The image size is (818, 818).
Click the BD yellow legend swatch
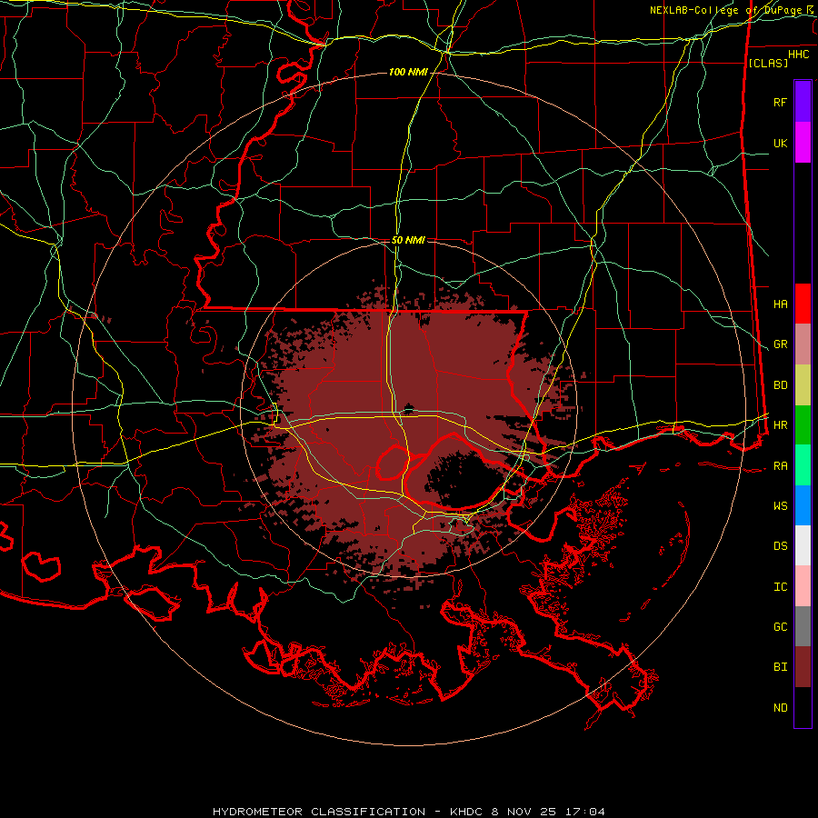pos(803,384)
